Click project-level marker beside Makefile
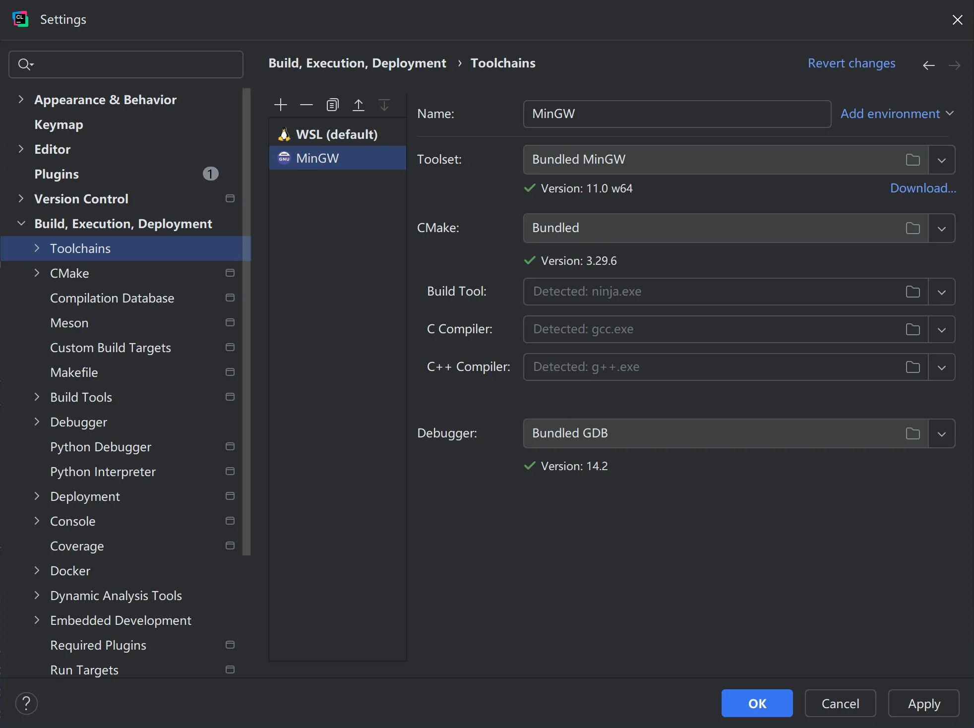This screenshot has width=974, height=728. pyautogui.click(x=230, y=372)
